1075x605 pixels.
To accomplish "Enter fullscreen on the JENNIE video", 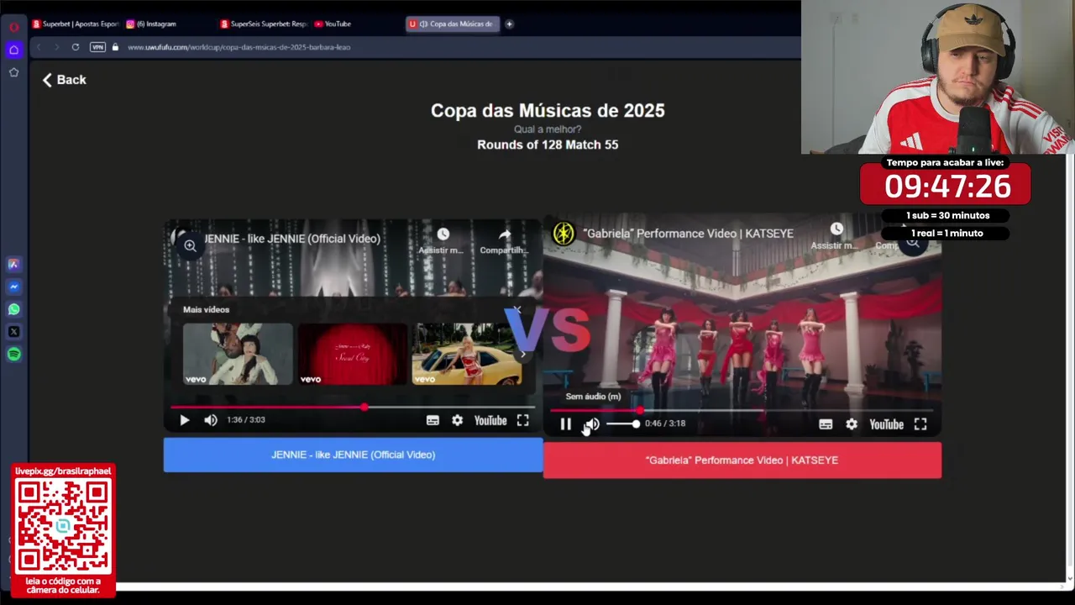I will [x=522, y=420].
